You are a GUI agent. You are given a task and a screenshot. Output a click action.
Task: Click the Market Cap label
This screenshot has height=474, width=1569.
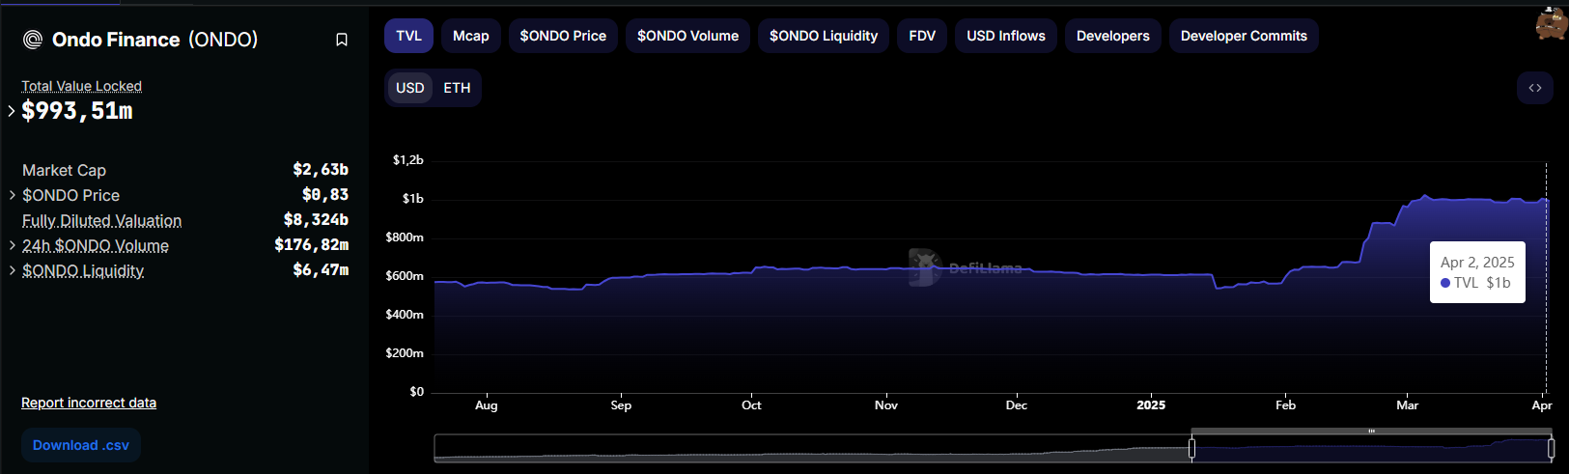tap(65, 170)
